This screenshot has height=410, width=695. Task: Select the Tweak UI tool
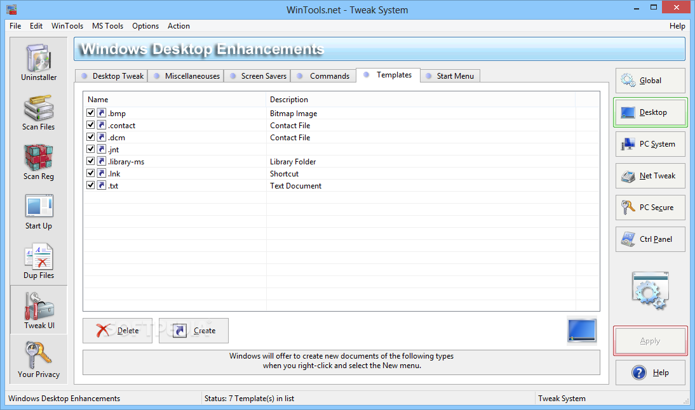(x=39, y=310)
